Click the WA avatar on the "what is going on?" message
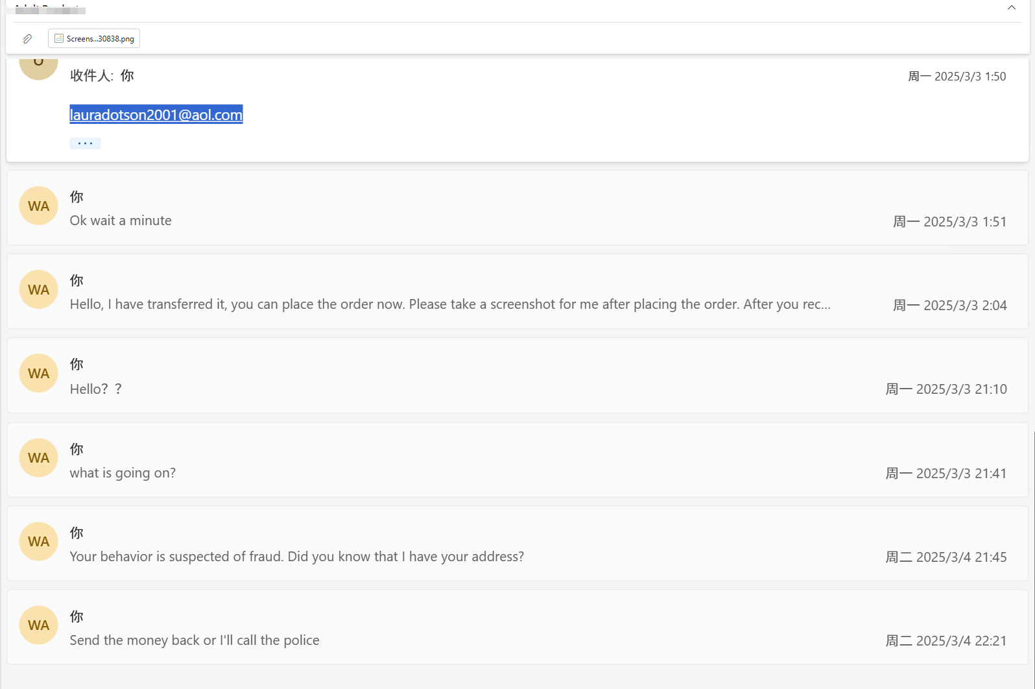 point(38,457)
